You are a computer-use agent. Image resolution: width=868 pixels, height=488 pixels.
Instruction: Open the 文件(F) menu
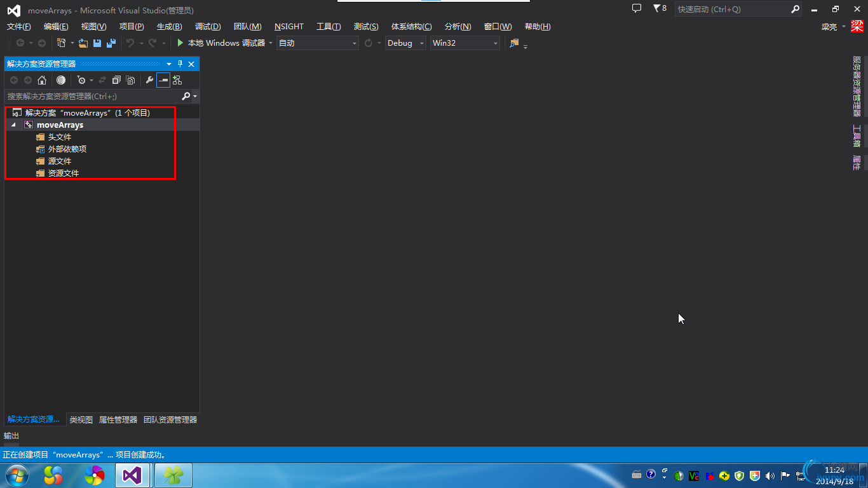click(x=19, y=27)
